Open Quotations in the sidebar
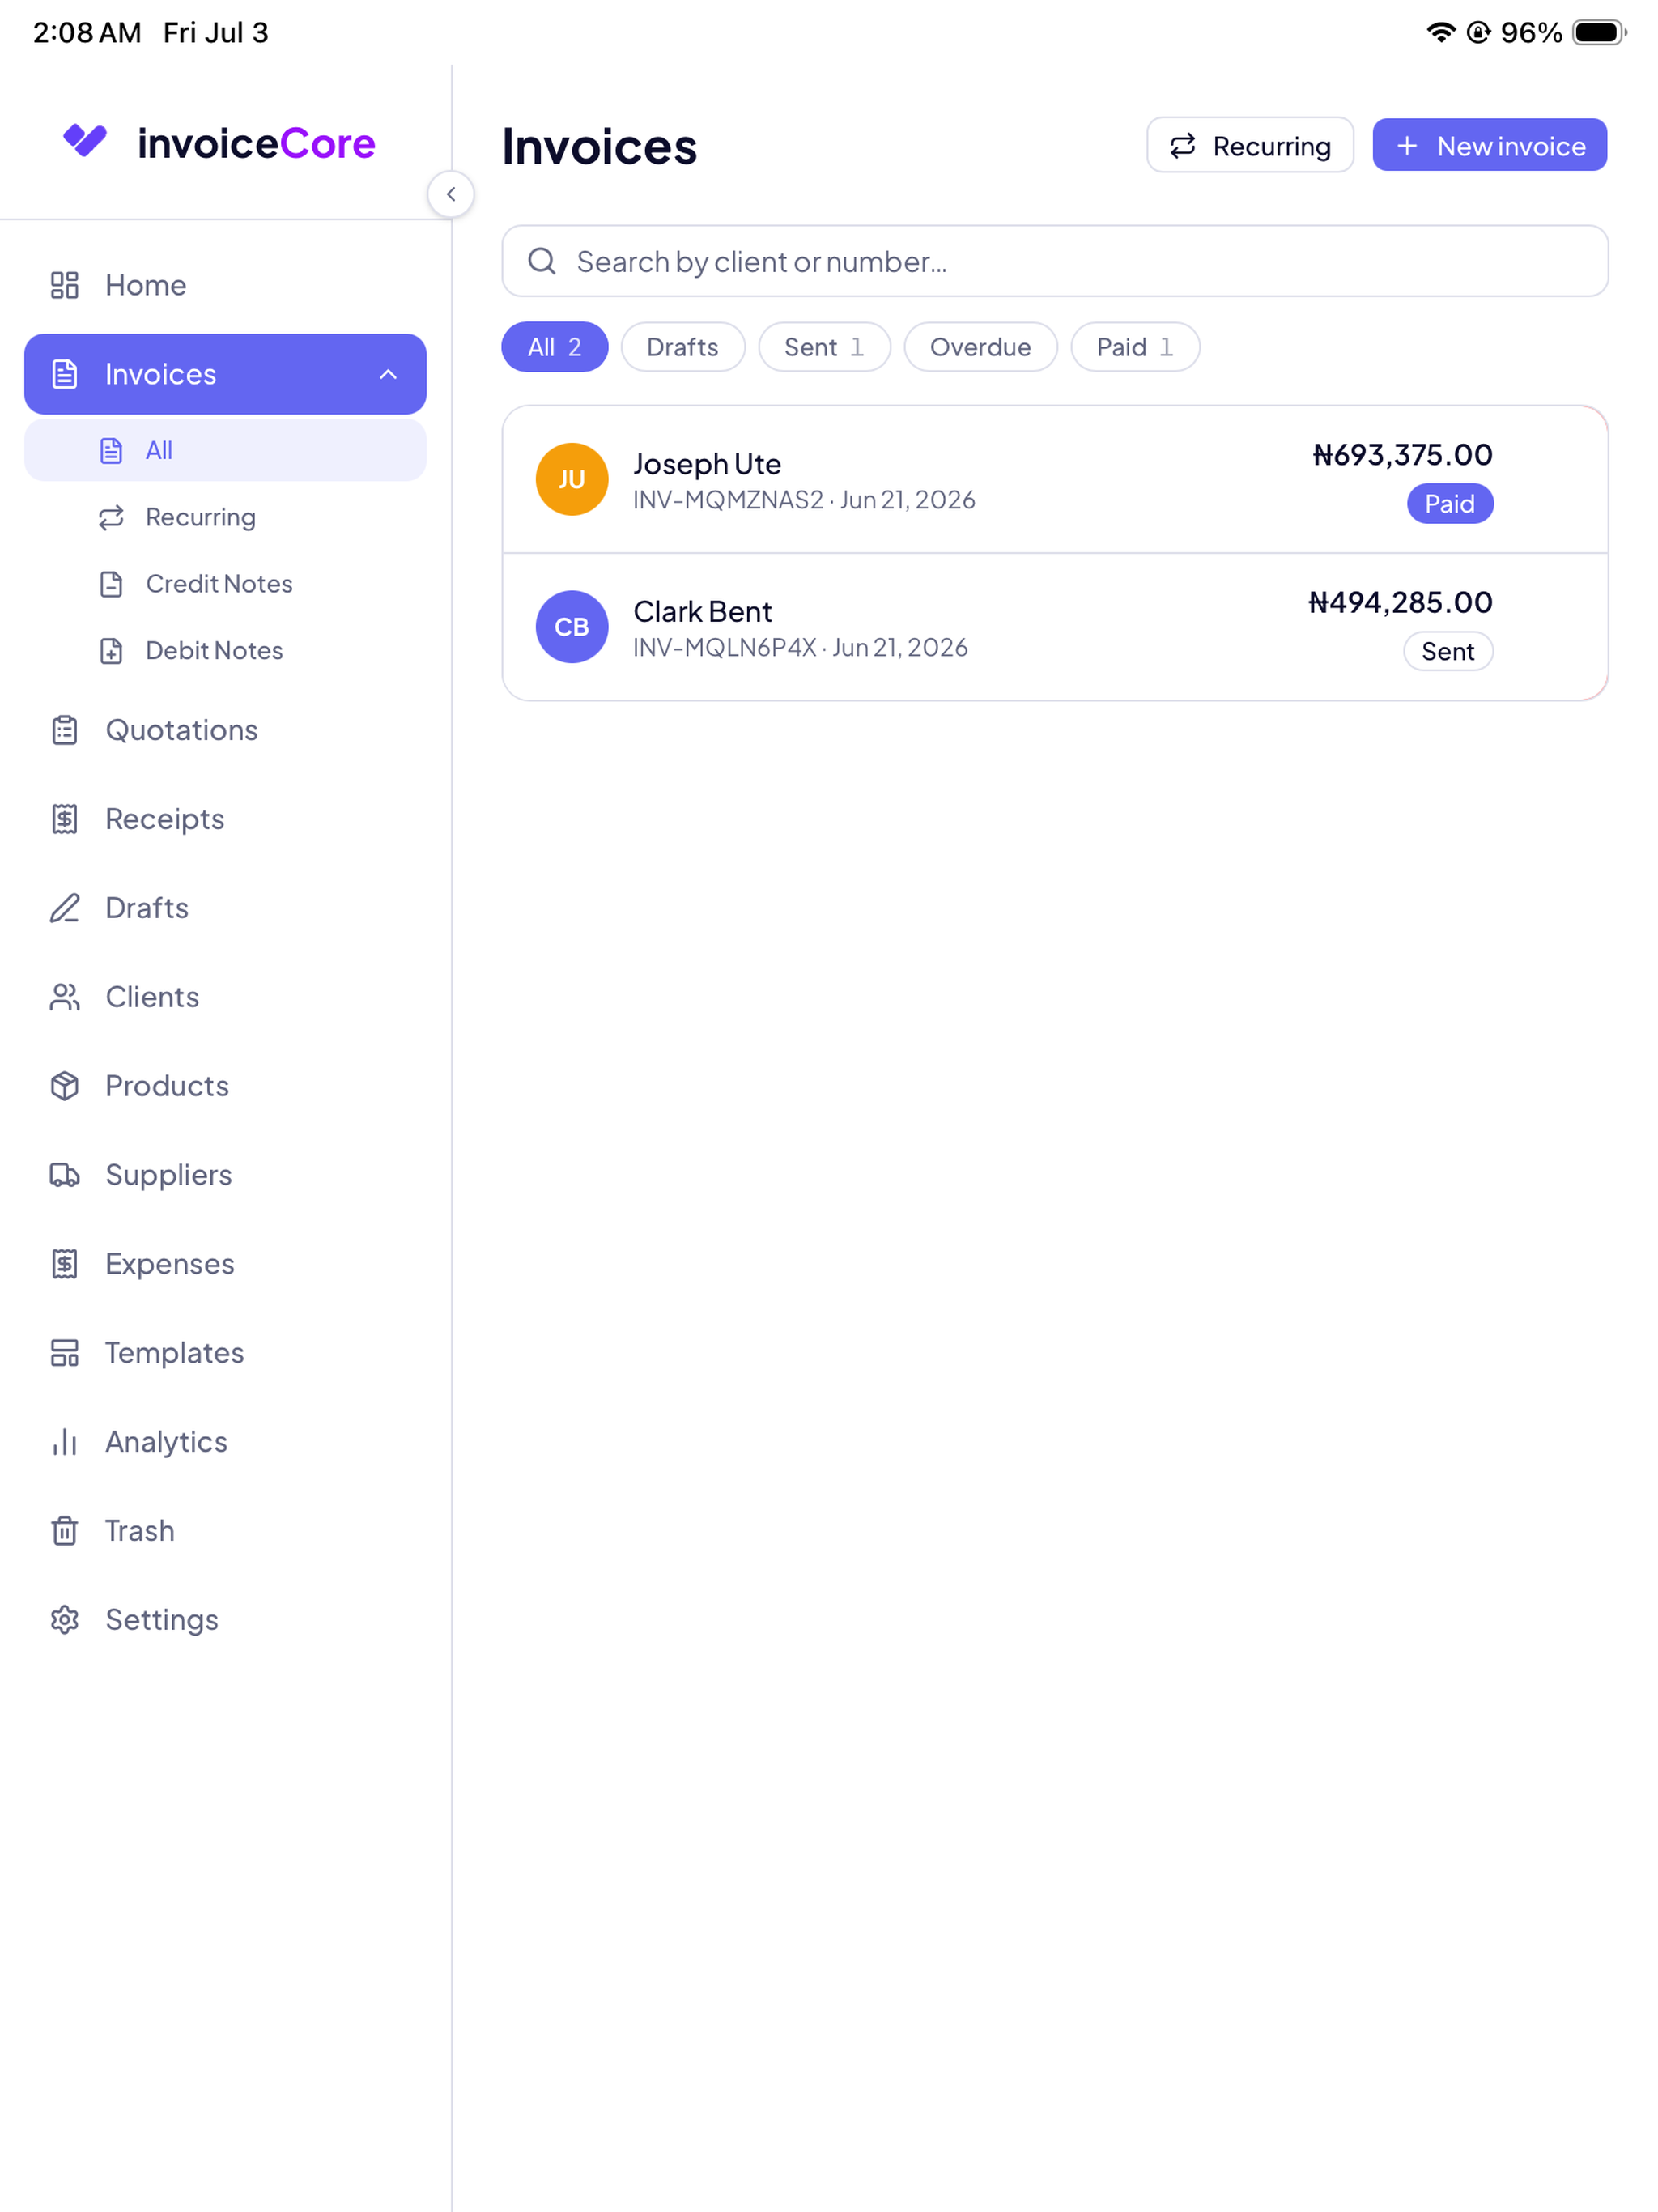 pyautogui.click(x=225, y=730)
